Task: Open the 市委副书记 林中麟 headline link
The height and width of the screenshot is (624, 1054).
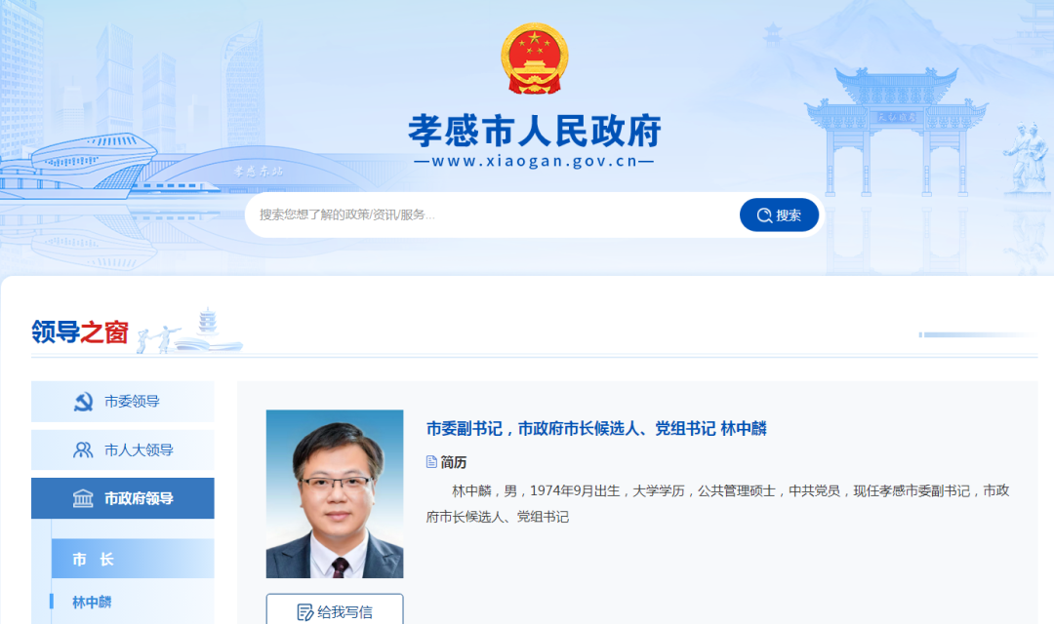Action: click(x=596, y=429)
